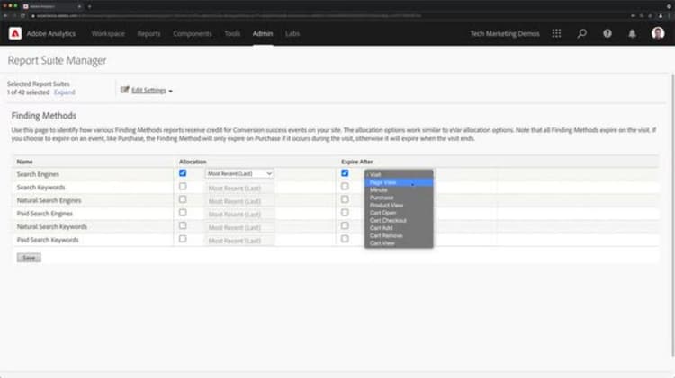675x378 pixels.
Task: Open the Components nav menu
Action: pyautogui.click(x=193, y=33)
